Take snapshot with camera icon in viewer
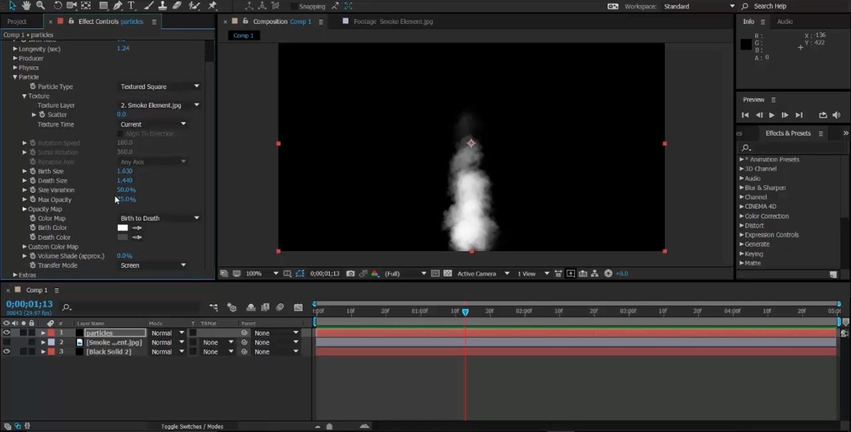 point(350,274)
